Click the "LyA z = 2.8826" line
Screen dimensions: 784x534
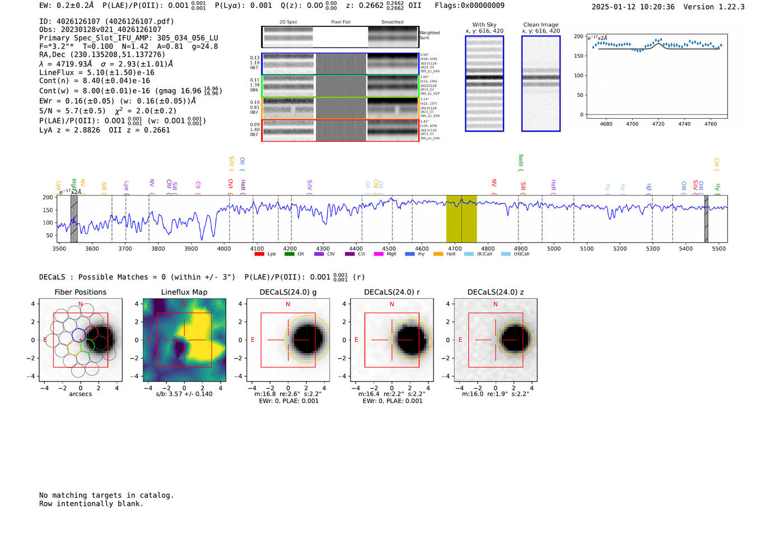[x=69, y=130]
